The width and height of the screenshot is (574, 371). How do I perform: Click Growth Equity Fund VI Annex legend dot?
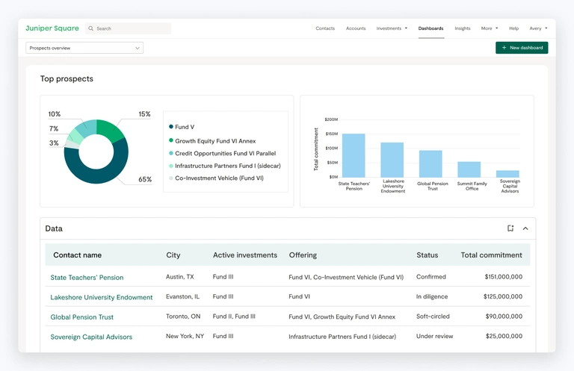(x=171, y=140)
